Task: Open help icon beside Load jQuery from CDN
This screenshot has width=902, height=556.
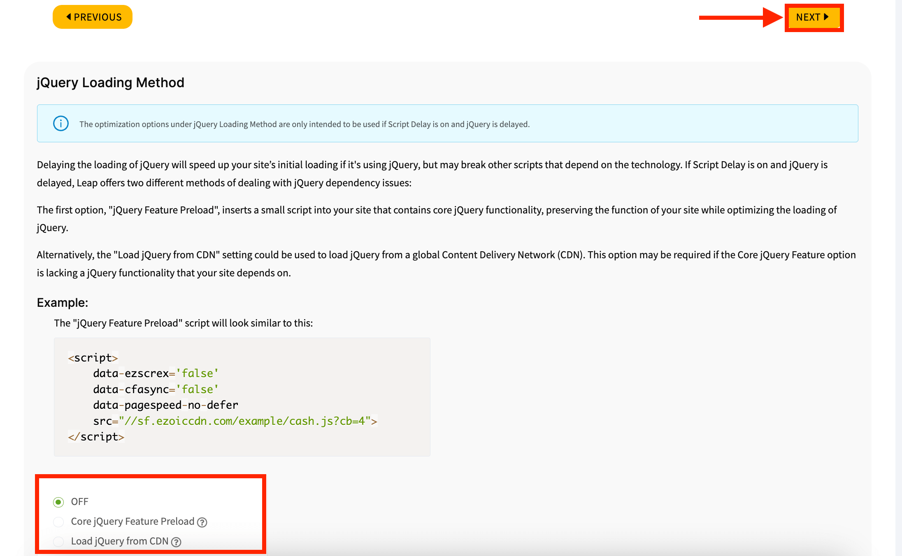Action: tap(176, 542)
